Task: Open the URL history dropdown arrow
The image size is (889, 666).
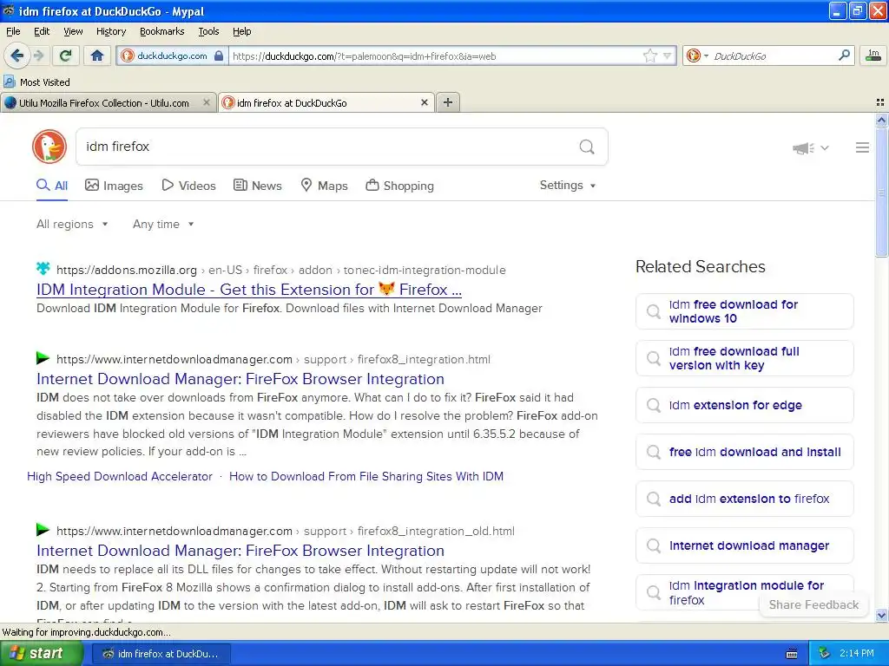Action: (x=668, y=56)
